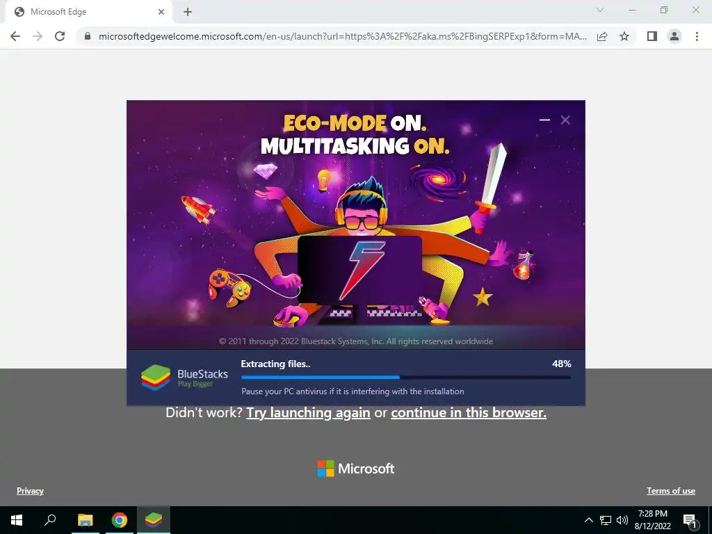Open the Privacy link
Screen dimensions: 712x534
[x=30, y=491]
